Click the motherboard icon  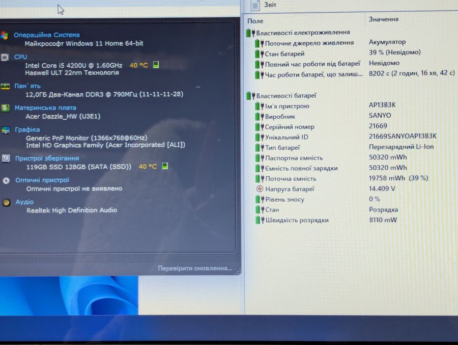pos(5,108)
